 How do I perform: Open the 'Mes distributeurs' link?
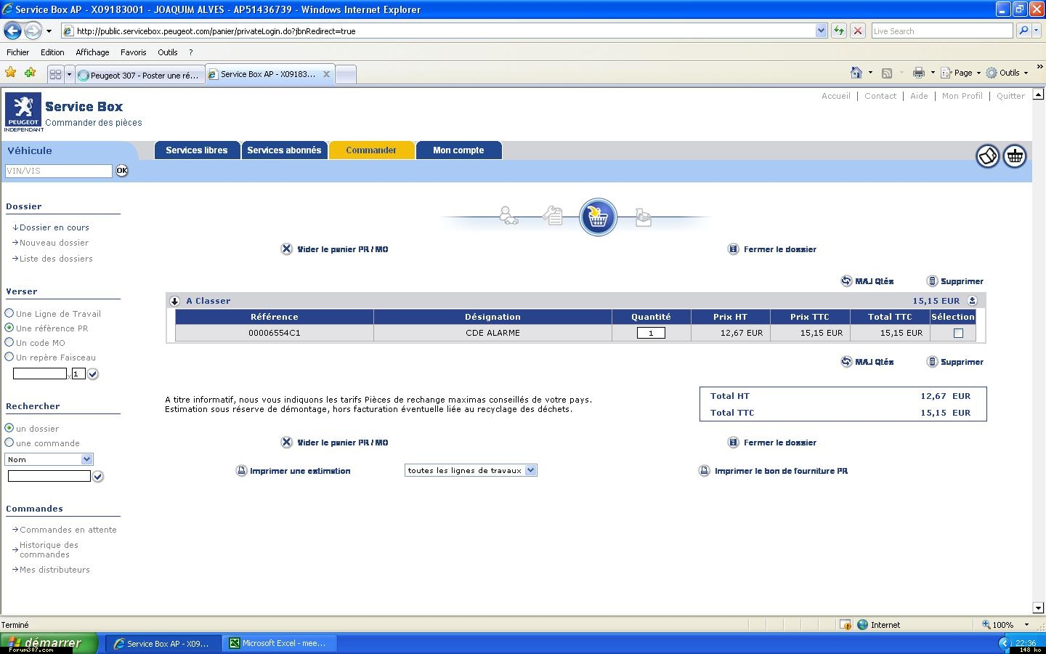click(54, 570)
